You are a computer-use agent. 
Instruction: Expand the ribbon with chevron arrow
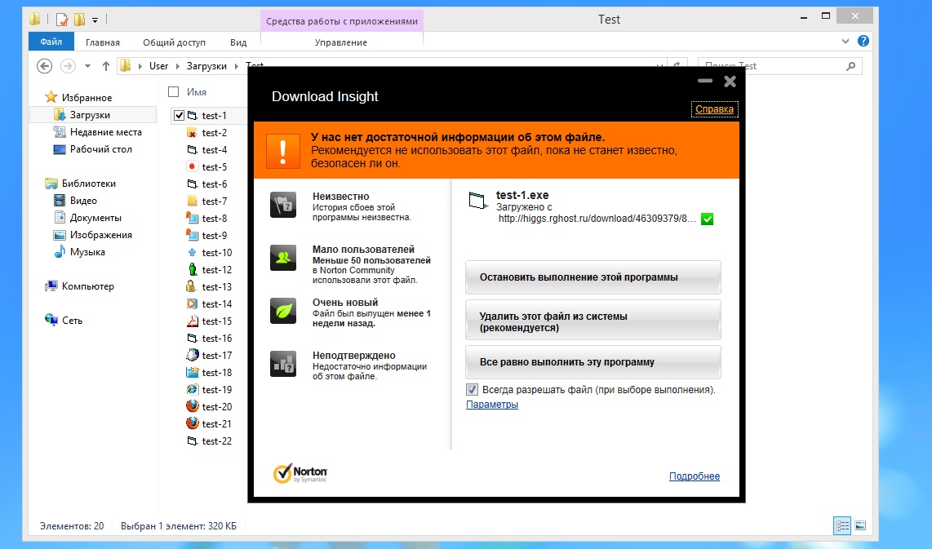click(x=845, y=41)
